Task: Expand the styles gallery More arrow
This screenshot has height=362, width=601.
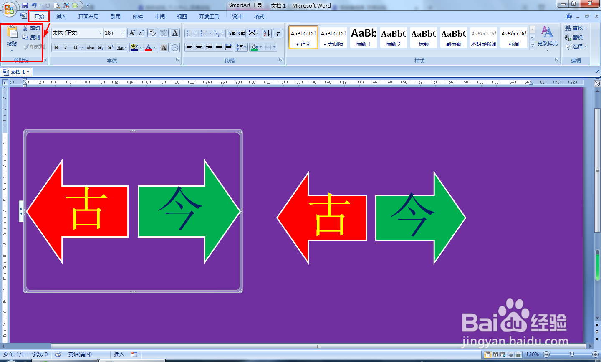Action: tap(532, 46)
